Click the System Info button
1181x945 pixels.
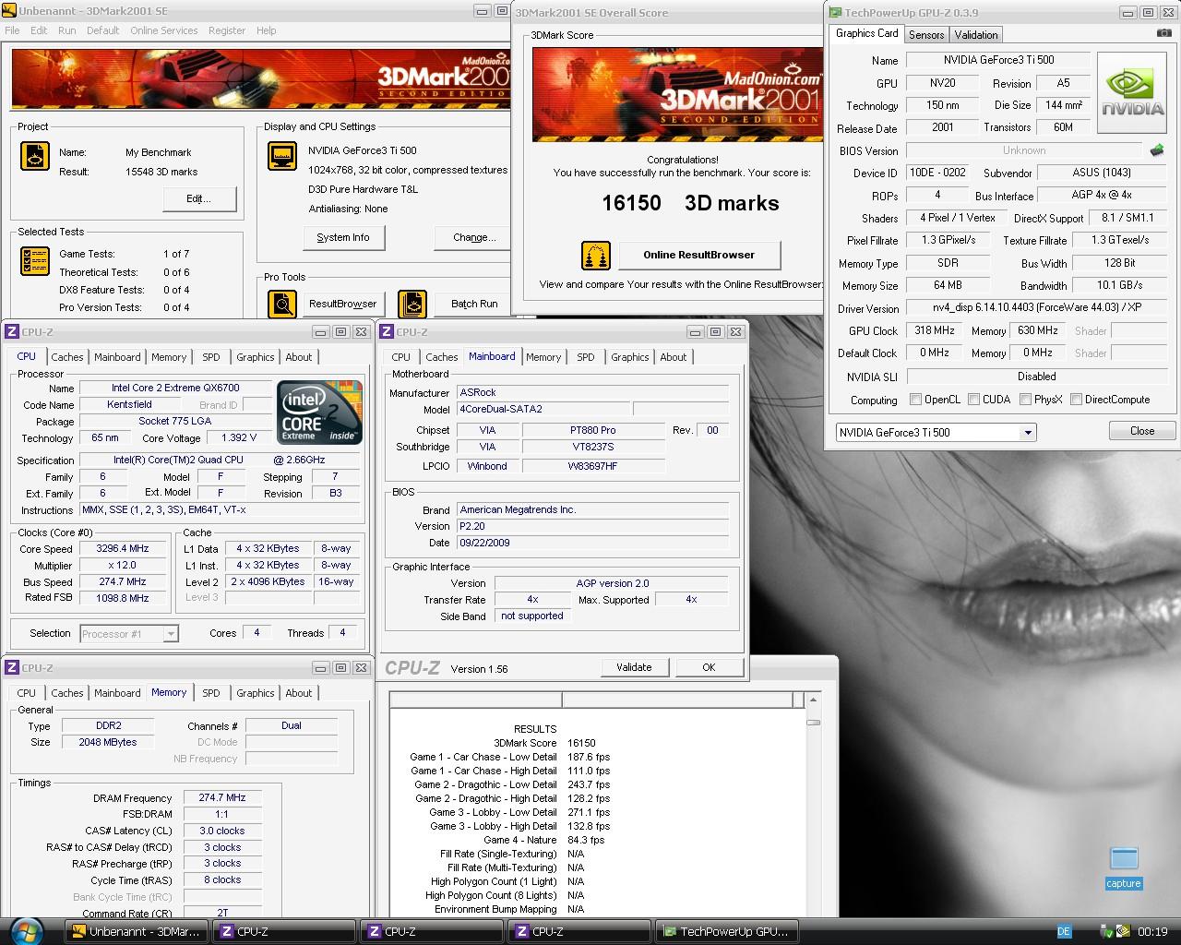click(343, 237)
